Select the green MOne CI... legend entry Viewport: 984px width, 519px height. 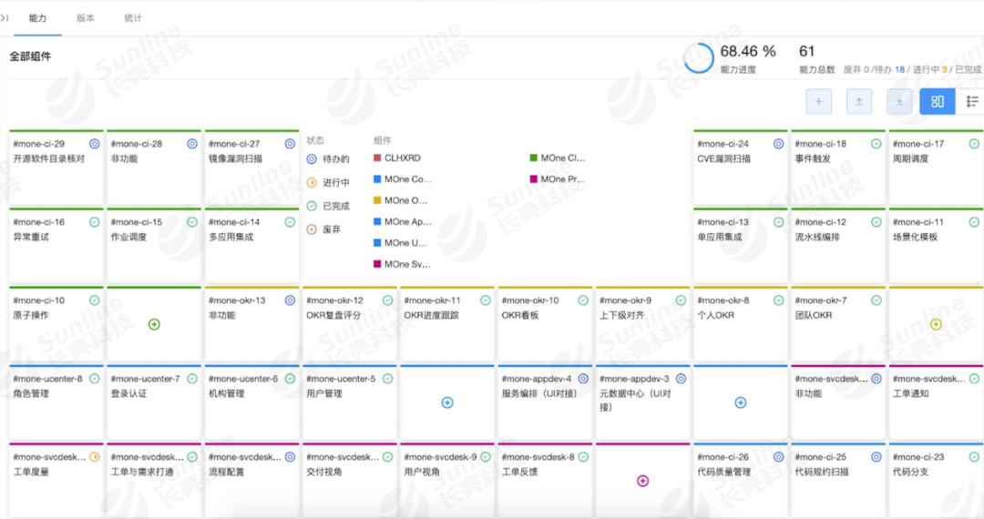[x=558, y=158]
